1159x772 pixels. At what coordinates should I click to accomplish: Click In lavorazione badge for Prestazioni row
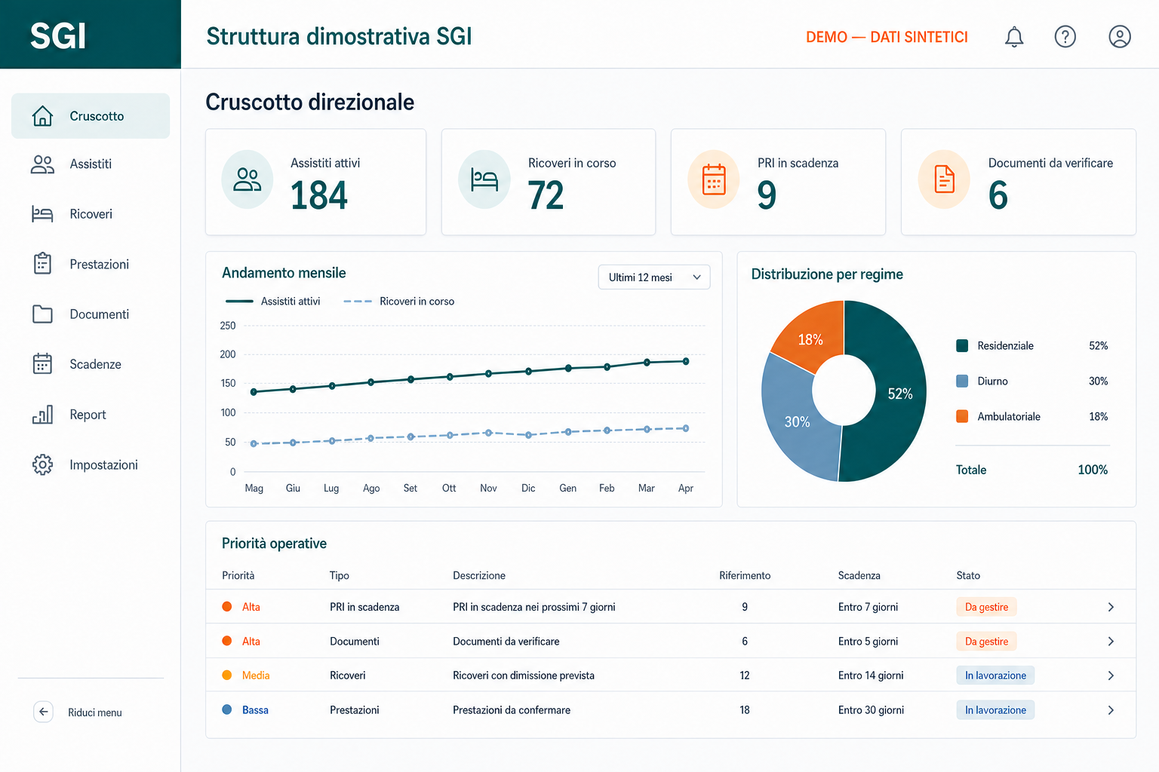point(995,710)
